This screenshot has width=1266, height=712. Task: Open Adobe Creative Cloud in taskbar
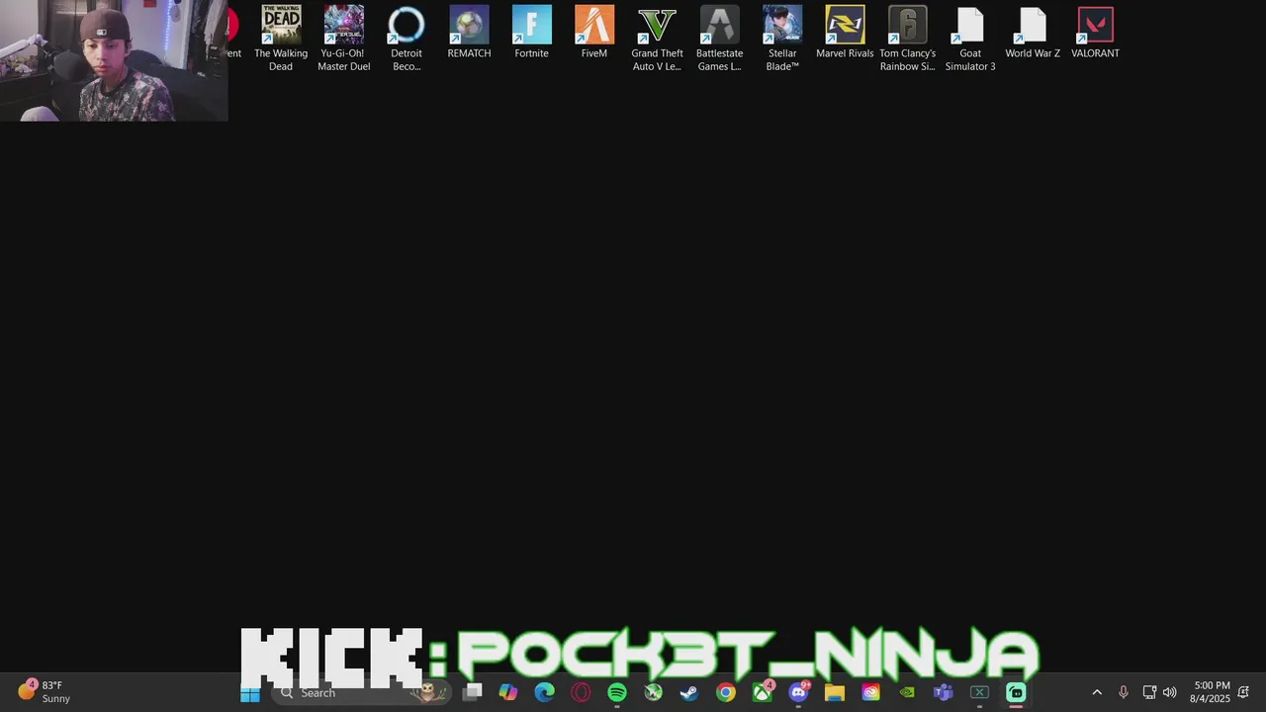pyautogui.click(x=870, y=693)
